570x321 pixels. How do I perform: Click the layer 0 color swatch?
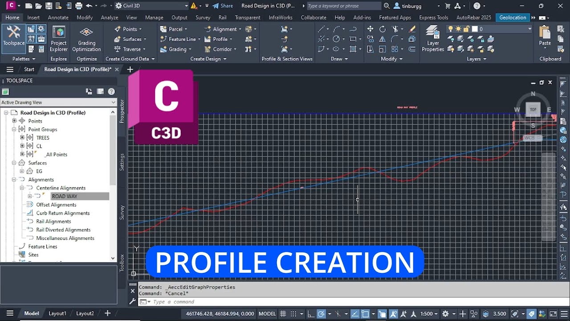[475, 29]
